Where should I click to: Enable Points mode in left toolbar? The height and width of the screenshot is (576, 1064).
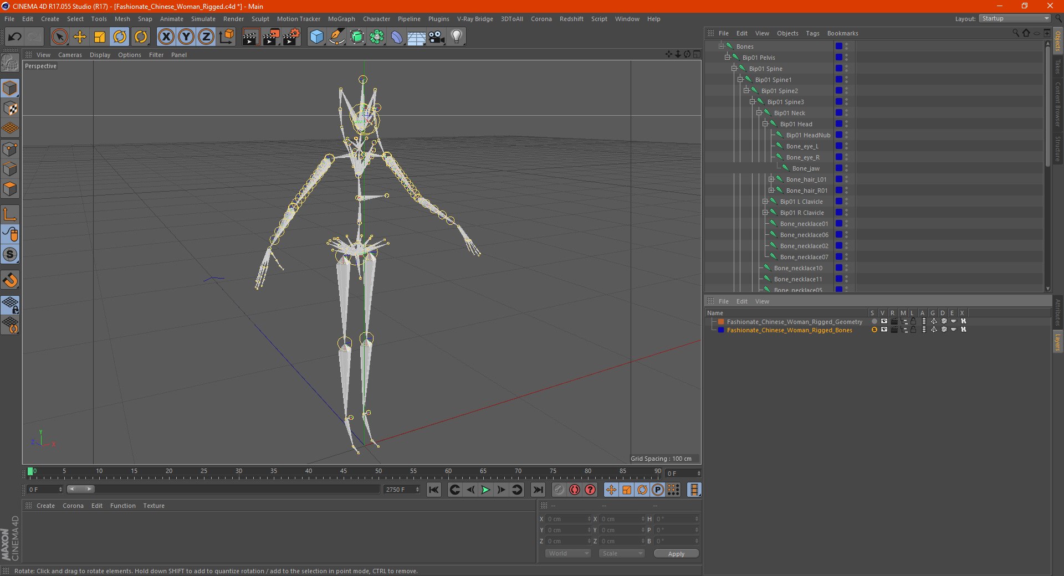(x=10, y=149)
